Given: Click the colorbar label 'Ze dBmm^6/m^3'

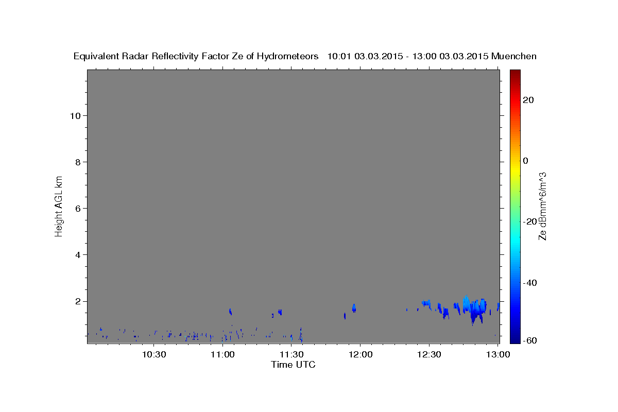Looking at the screenshot, I should tap(542, 206).
